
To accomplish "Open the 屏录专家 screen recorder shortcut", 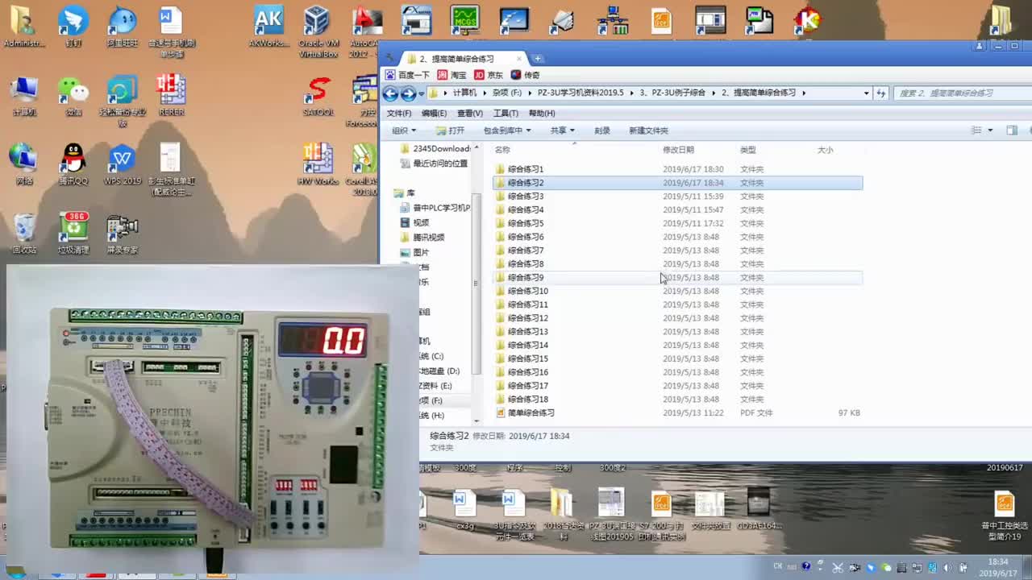I will [123, 234].
